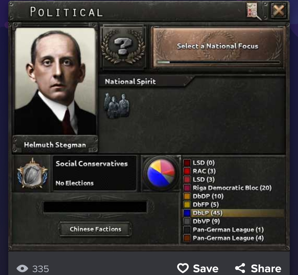
Task: Select the soldiers national spirit icon
Action: pos(117,105)
